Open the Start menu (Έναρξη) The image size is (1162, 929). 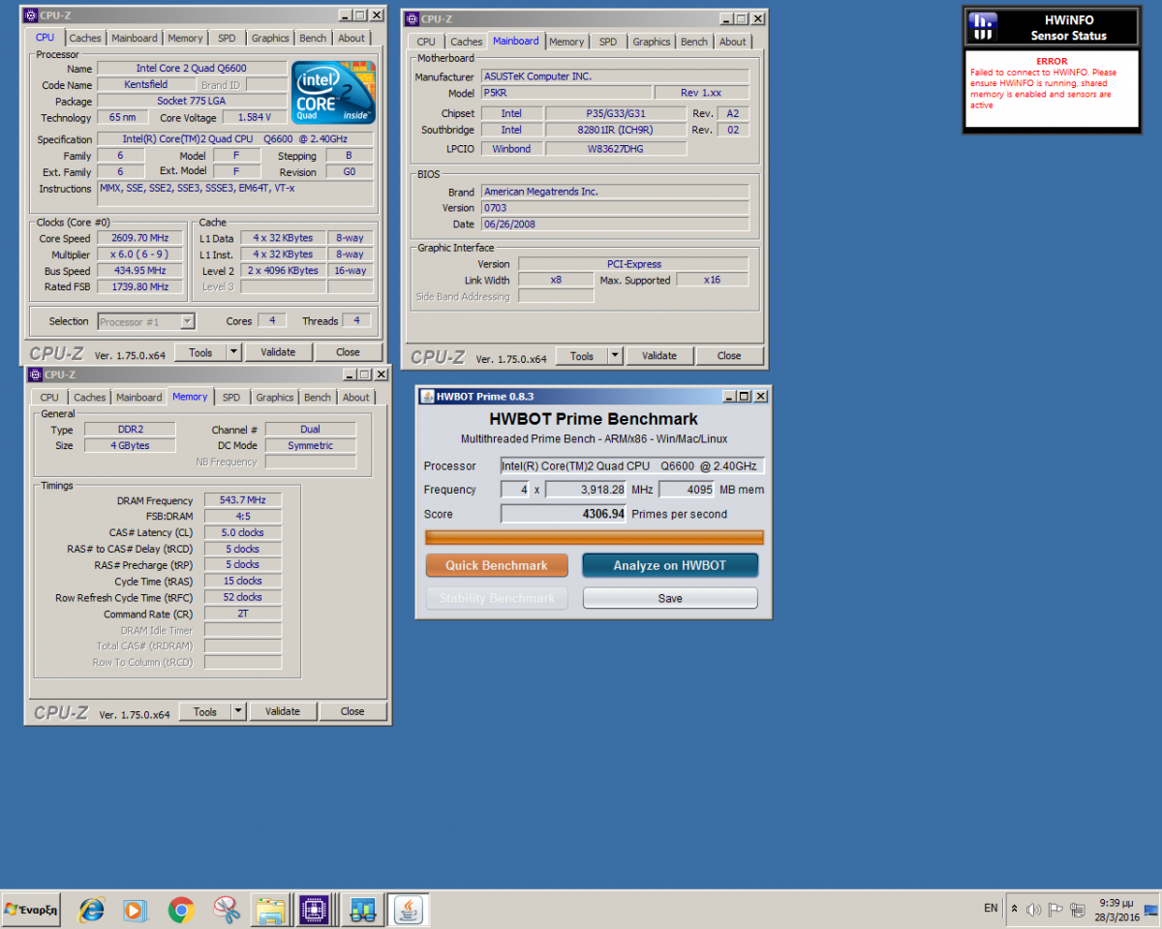[32, 910]
